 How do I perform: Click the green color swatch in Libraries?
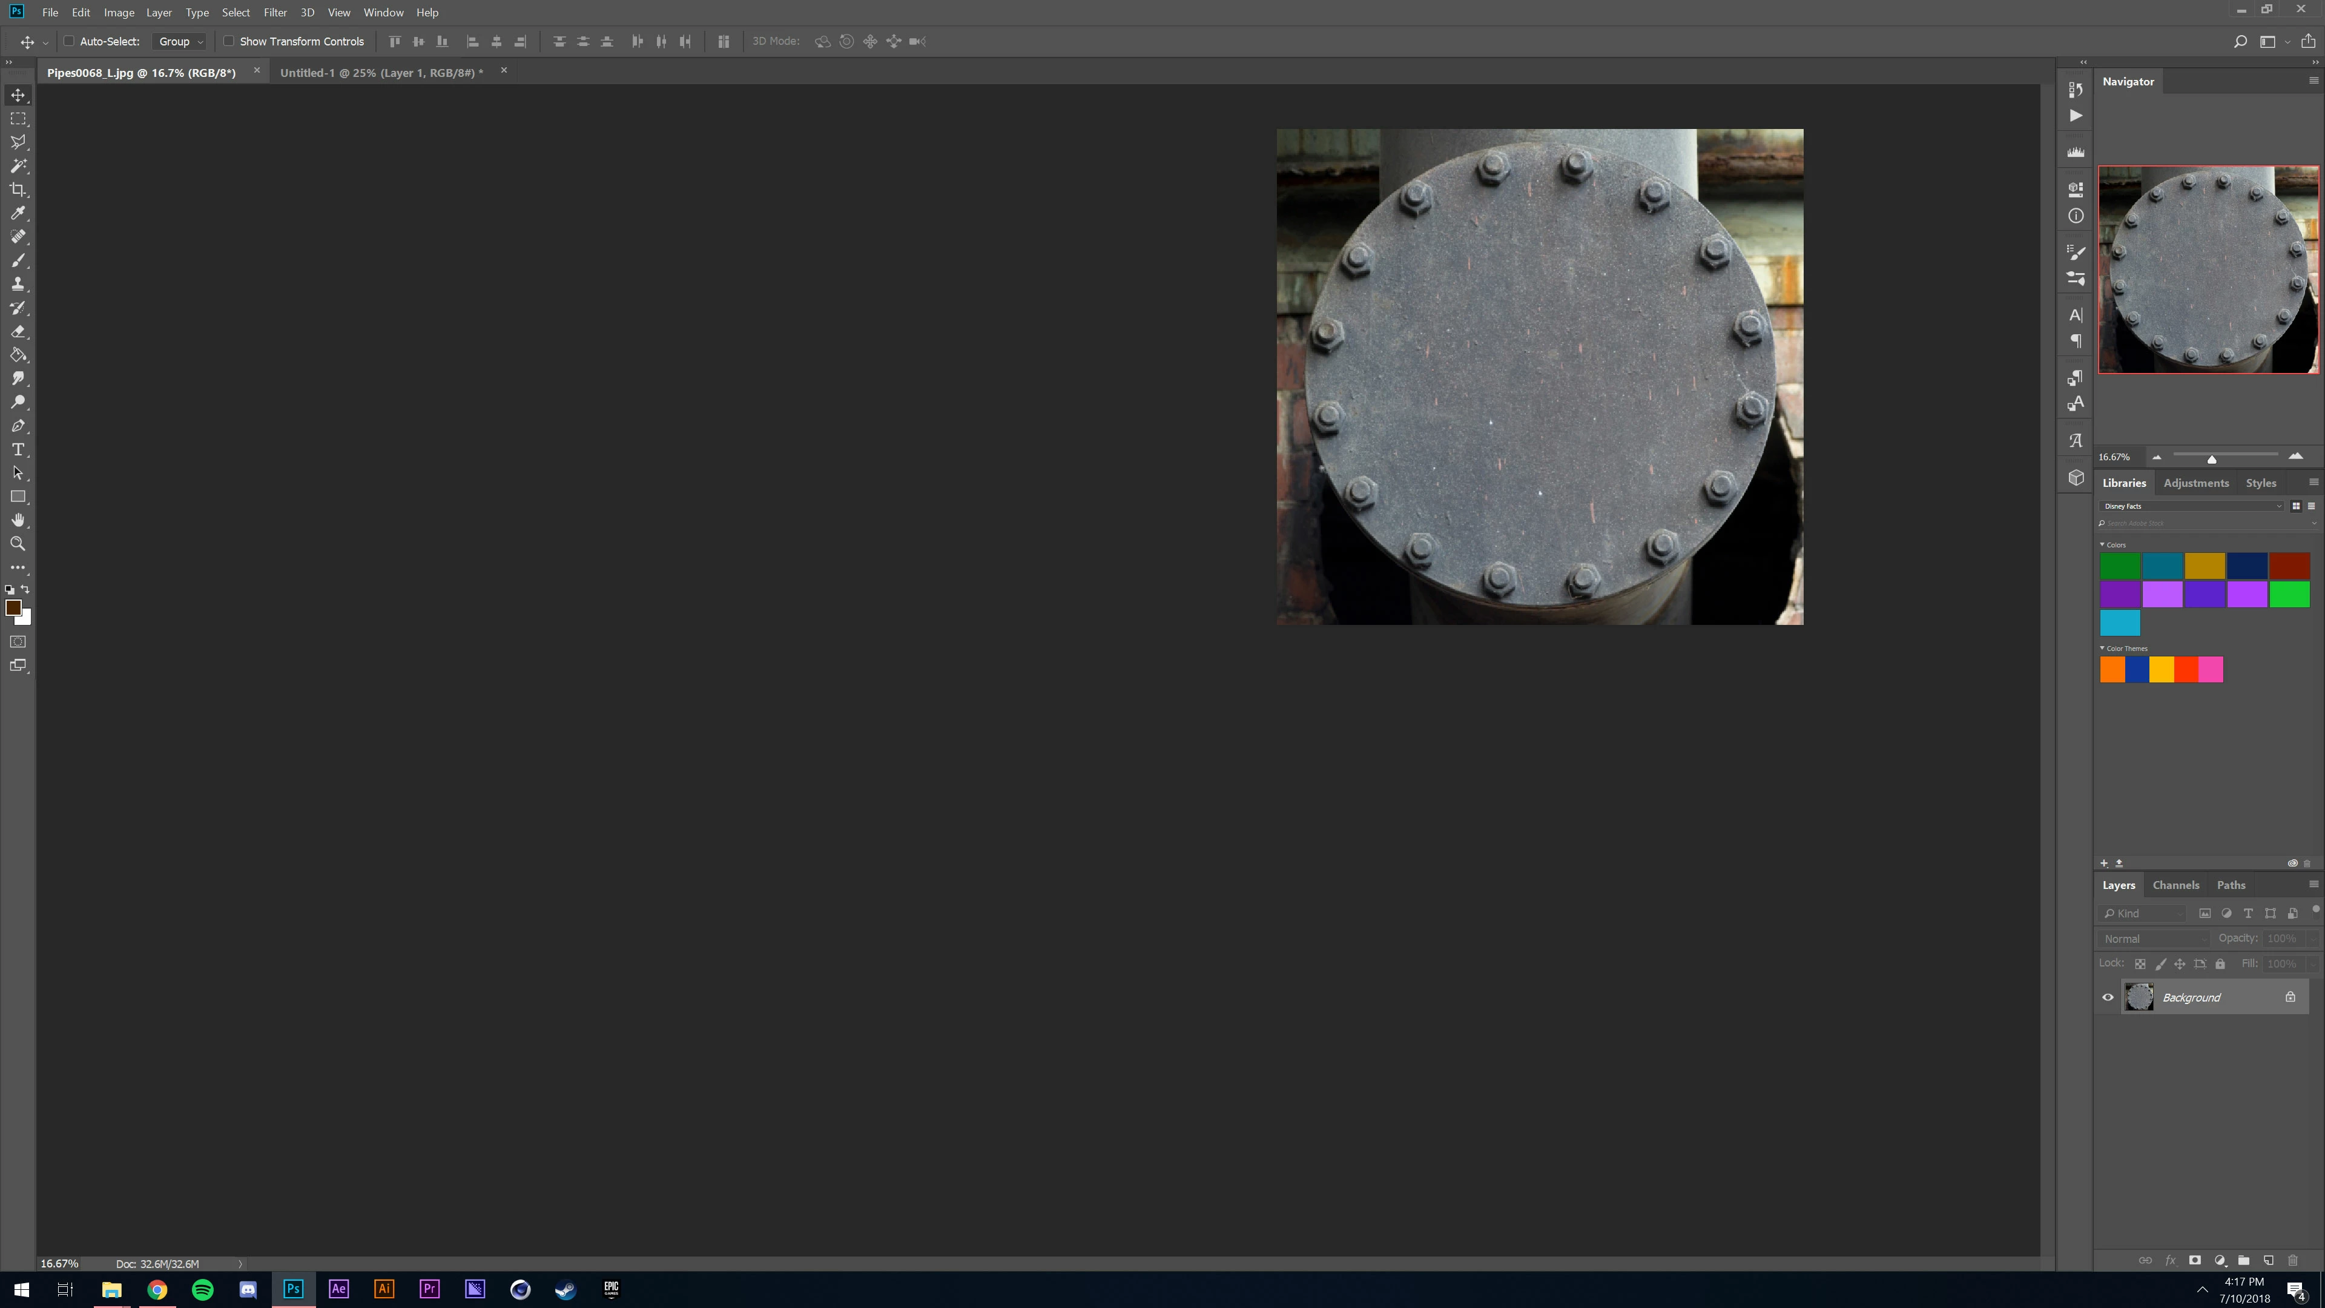tap(2119, 566)
